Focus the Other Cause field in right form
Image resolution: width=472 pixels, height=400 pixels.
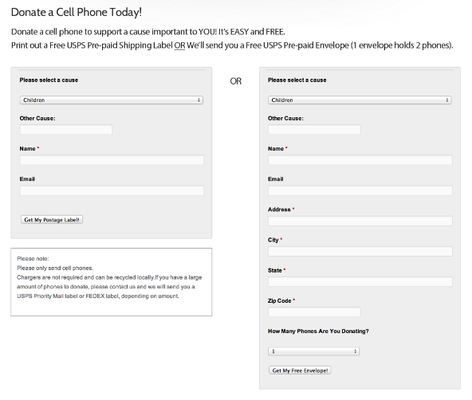pyautogui.click(x=314, y=130)
